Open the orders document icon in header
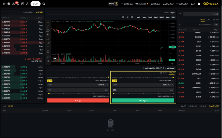 pos(23,4)
